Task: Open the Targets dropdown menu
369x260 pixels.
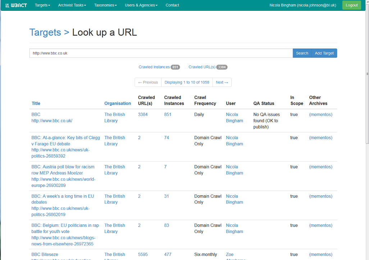Action: coord(42,5)
